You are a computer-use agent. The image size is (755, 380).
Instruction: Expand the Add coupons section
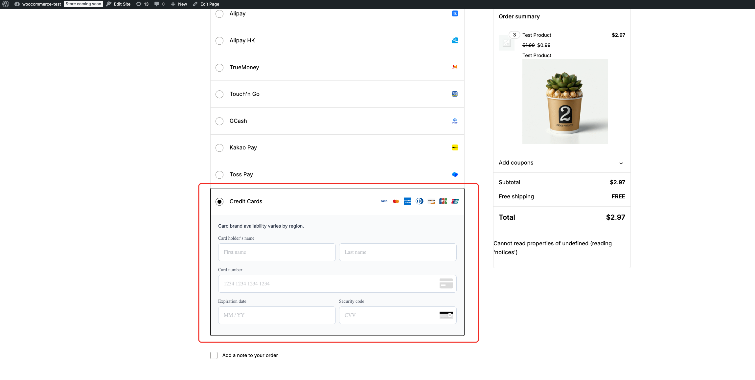(x=562, y=163)
